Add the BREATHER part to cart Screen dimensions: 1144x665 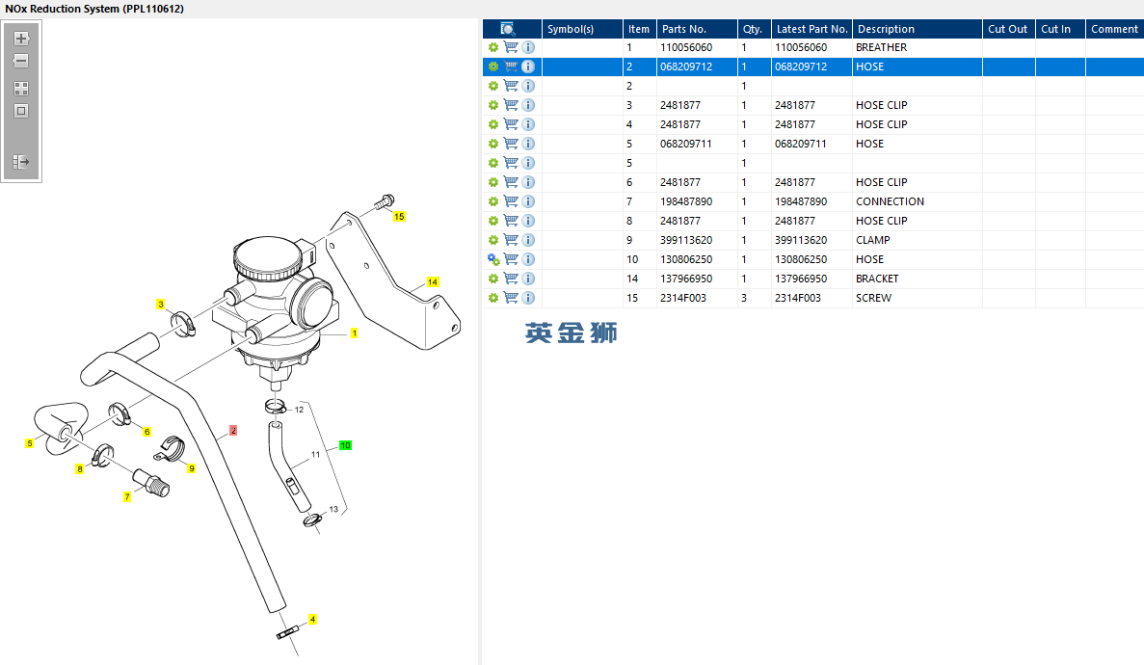(511, 47)
